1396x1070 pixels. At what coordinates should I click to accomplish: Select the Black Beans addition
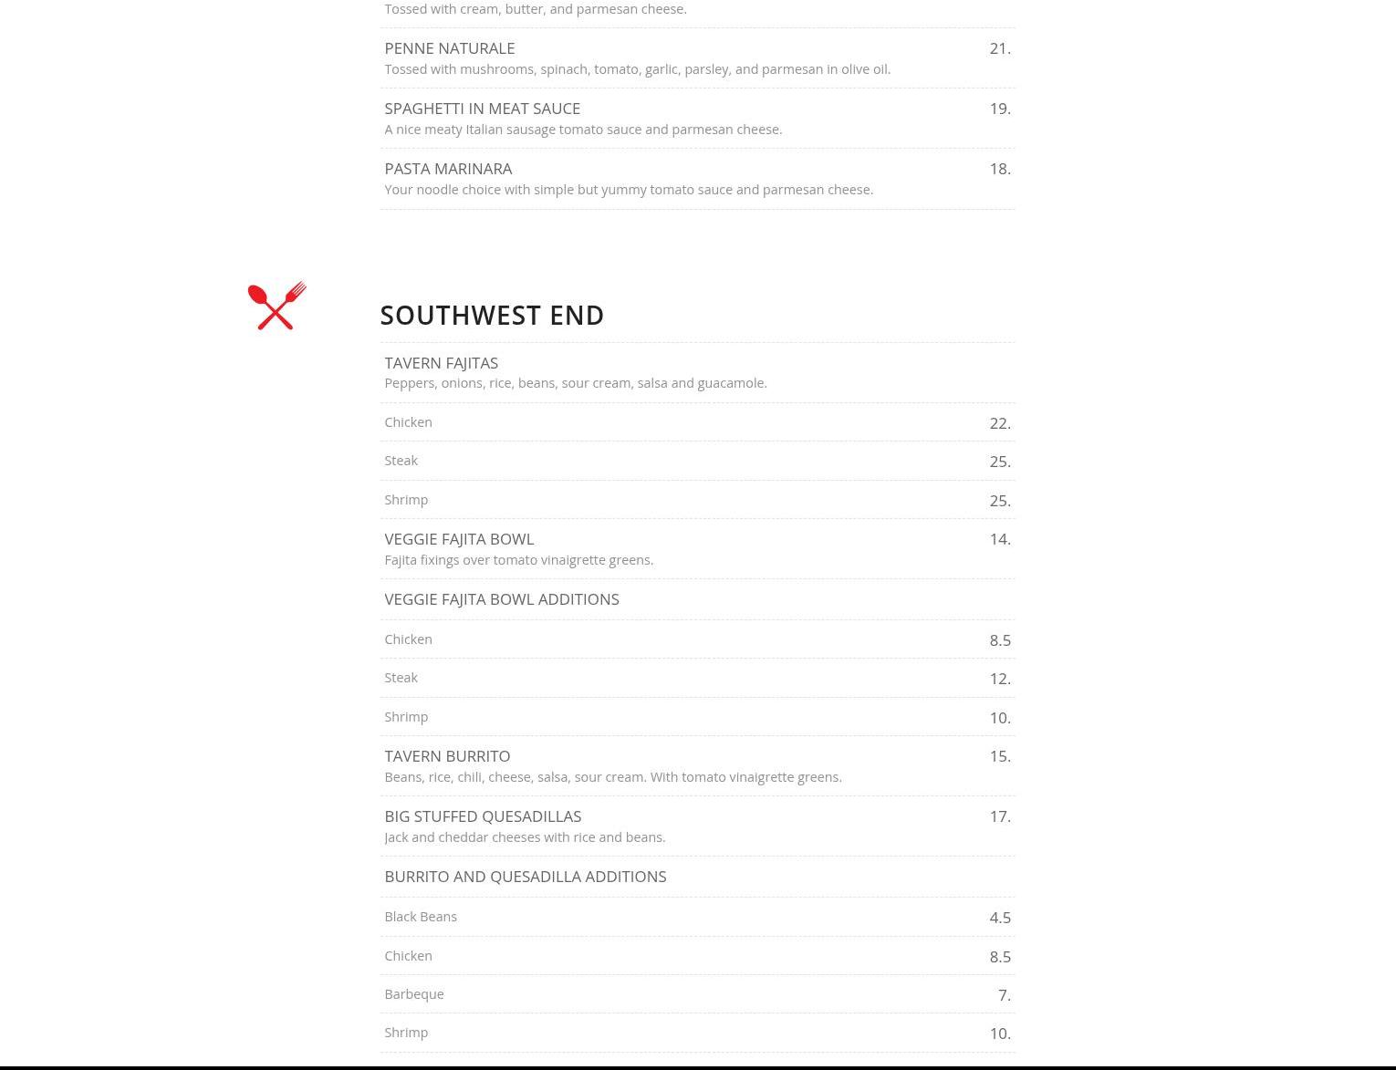click(421, 917)
